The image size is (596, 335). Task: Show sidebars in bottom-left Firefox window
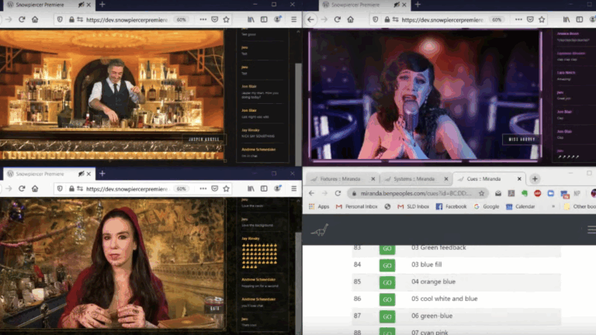point(264,188)
